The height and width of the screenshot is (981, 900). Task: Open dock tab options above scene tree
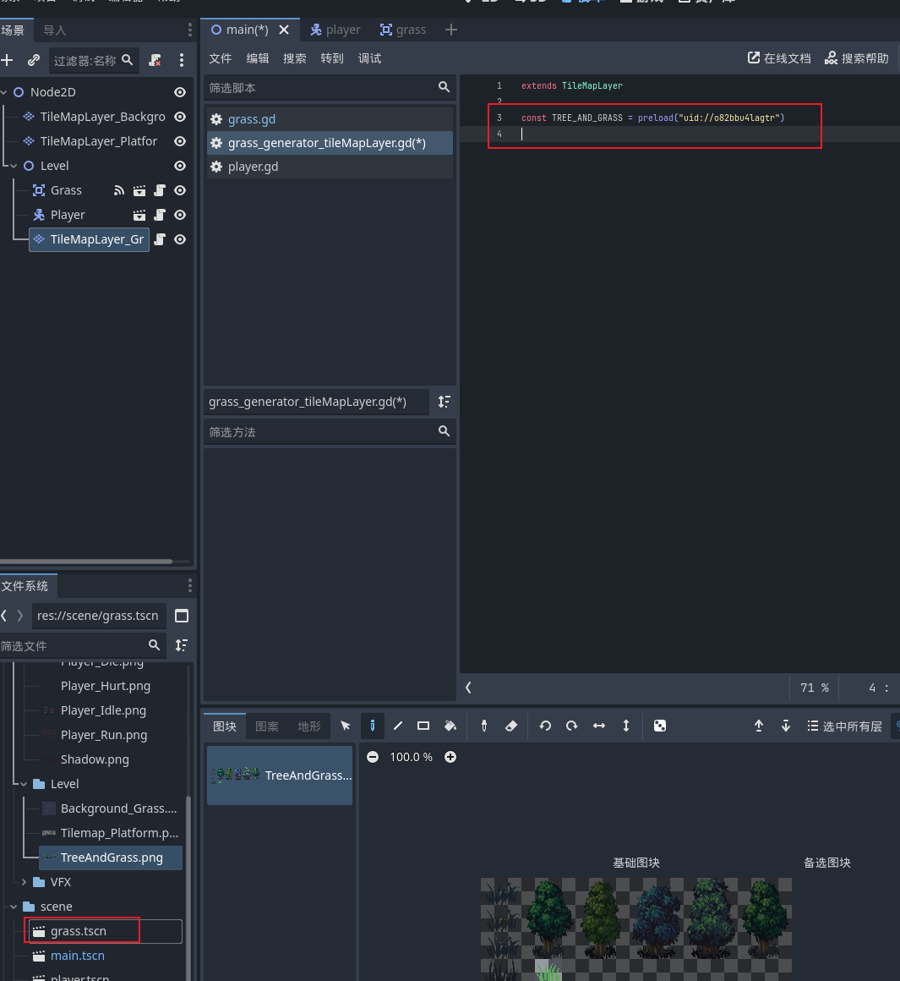[189, 30]
